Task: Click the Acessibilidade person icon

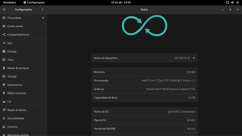Action: (x=4, y=118)
